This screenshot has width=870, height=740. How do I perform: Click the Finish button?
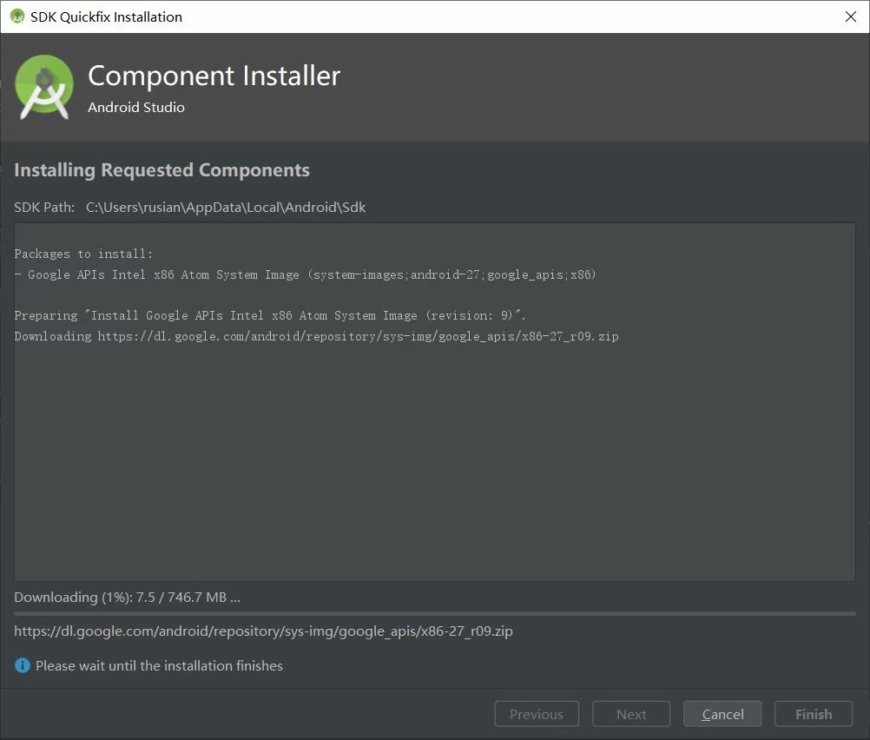(812, 713)
